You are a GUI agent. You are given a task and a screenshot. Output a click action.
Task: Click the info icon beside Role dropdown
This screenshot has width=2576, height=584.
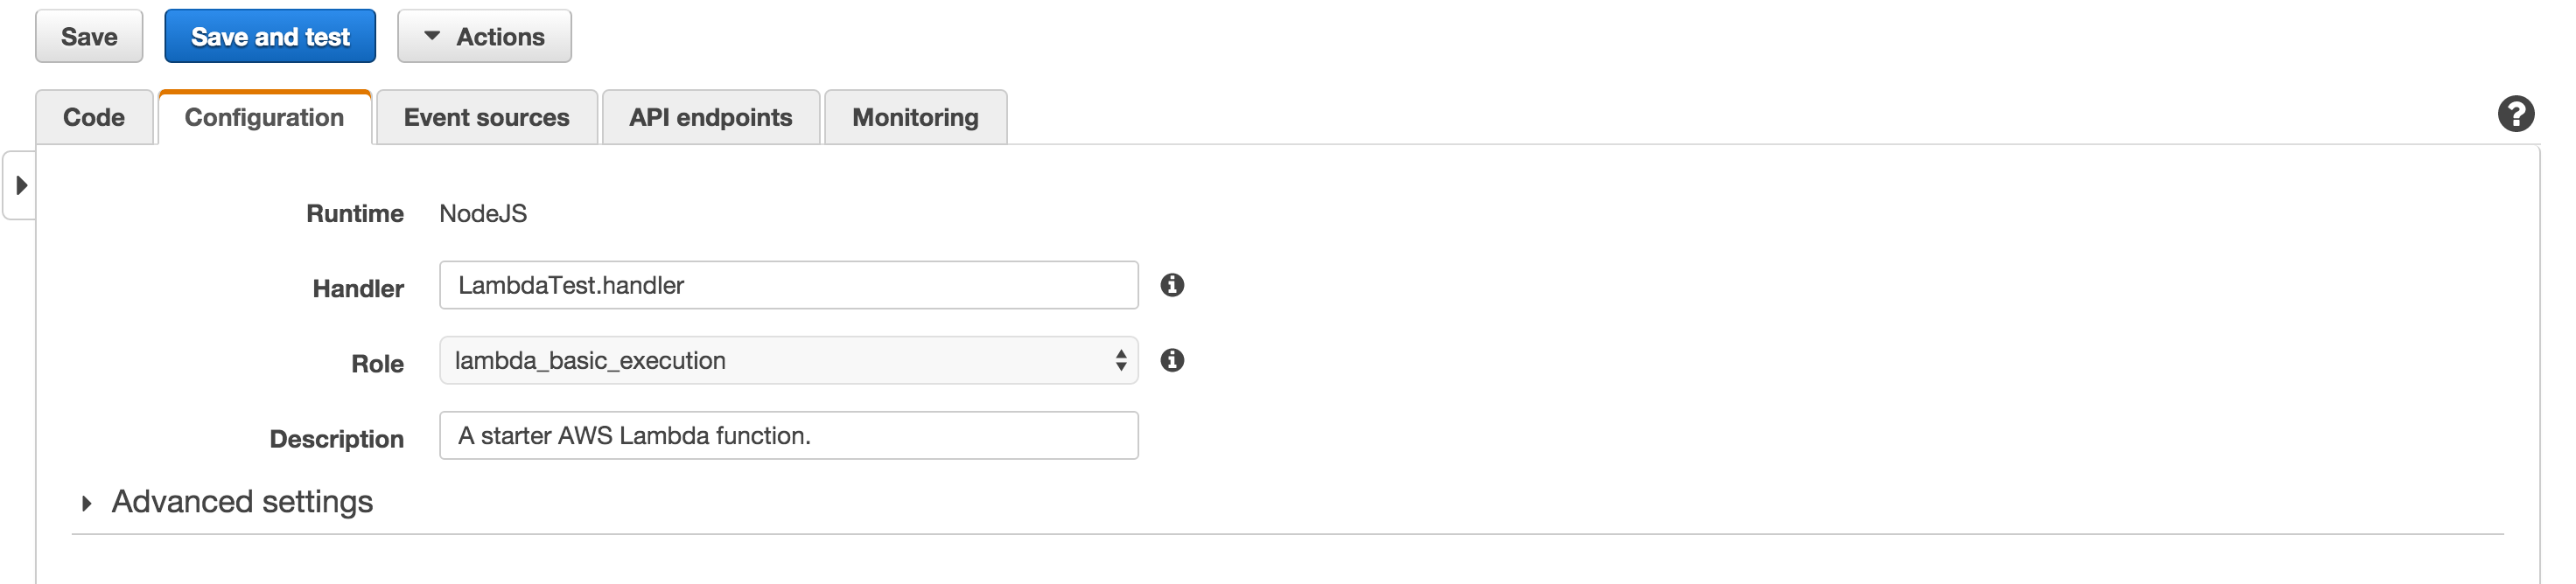(1172, 360)
